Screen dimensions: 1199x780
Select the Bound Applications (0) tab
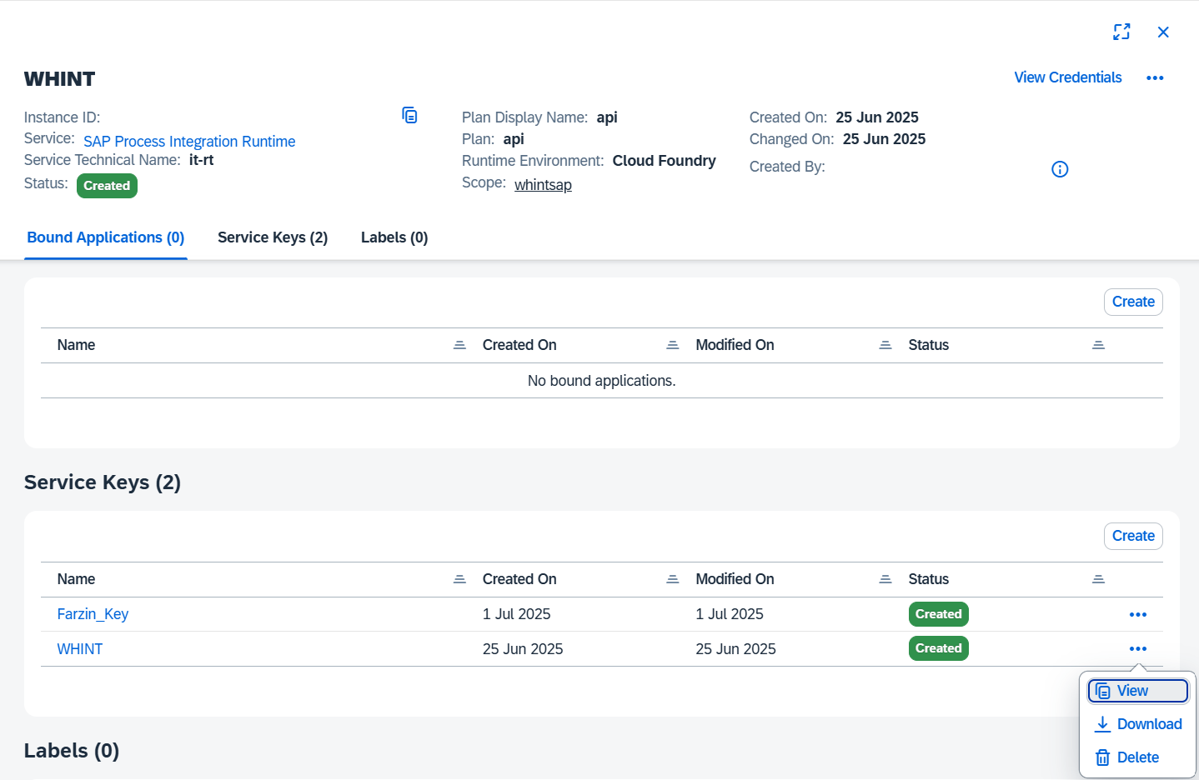click(x=106, y=237)
